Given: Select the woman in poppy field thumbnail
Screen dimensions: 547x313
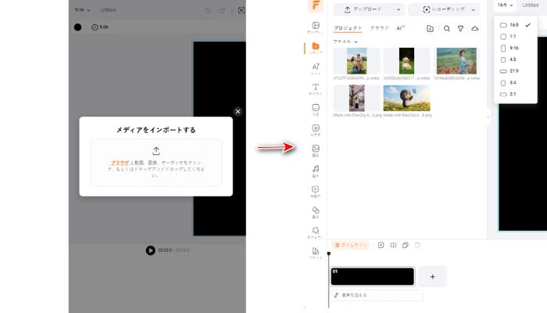Looking at the screenshot, I should pyautogui.click(x=456, y=61).
